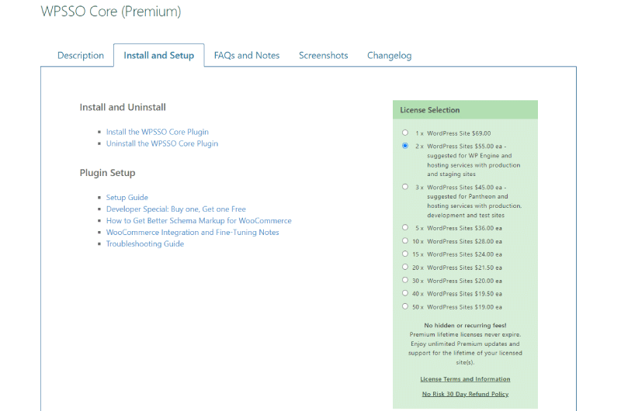Open License Terms and Information link

coord(465,379)
